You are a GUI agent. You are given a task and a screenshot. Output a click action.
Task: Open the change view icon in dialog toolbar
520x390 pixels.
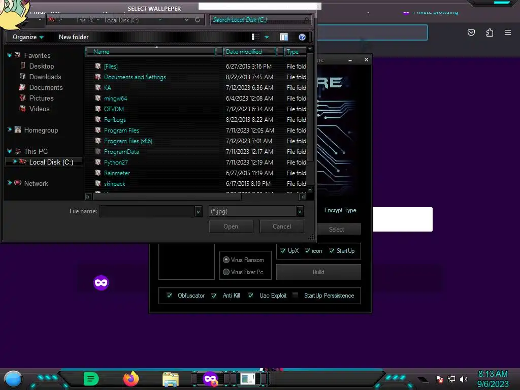coord(255,37)
